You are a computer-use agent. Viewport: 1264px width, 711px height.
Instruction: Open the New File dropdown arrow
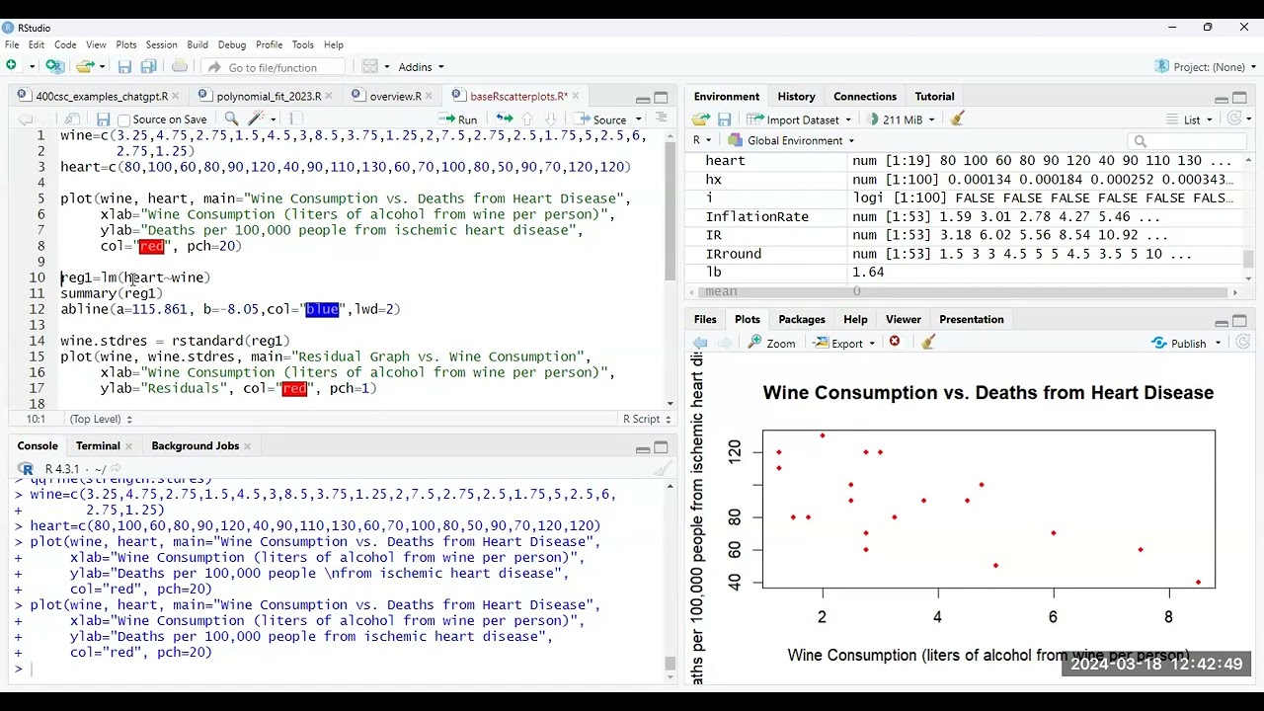pyautogui.click(x=32, y=67)
